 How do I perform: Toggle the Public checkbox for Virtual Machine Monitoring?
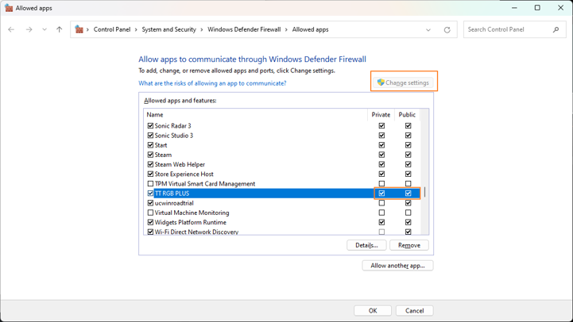(408, 213)
